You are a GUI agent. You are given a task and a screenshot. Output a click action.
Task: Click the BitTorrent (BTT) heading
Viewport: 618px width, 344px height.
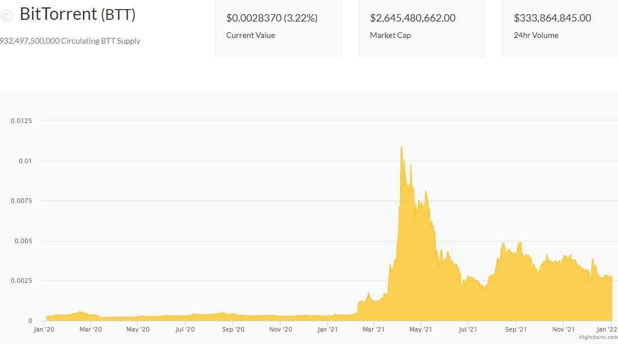[x=78, y=14]
